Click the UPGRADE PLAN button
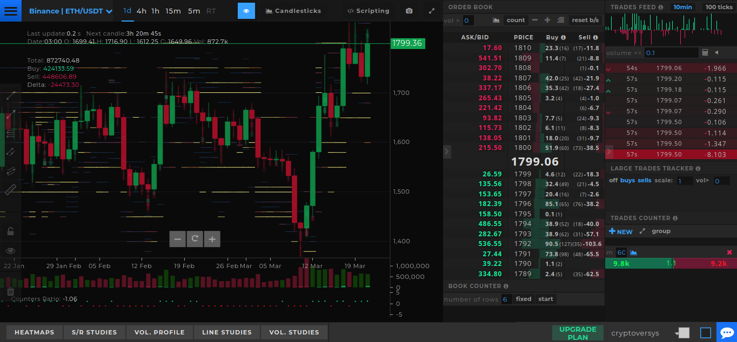This screenshot has height=342, width=737. (578, 332)
